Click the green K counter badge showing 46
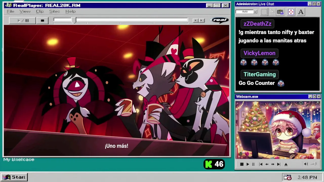The width and height of the screenshot is (324, 182). click(x=214, y=164)
